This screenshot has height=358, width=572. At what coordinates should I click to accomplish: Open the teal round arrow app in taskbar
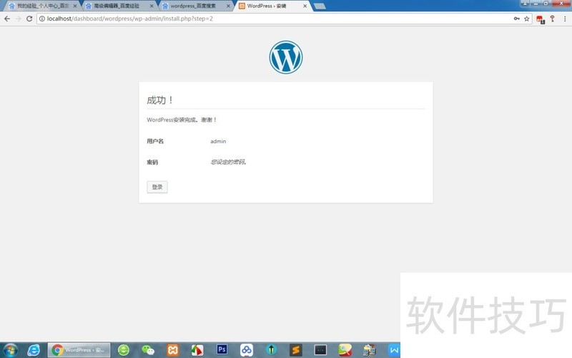pos(271,350)
